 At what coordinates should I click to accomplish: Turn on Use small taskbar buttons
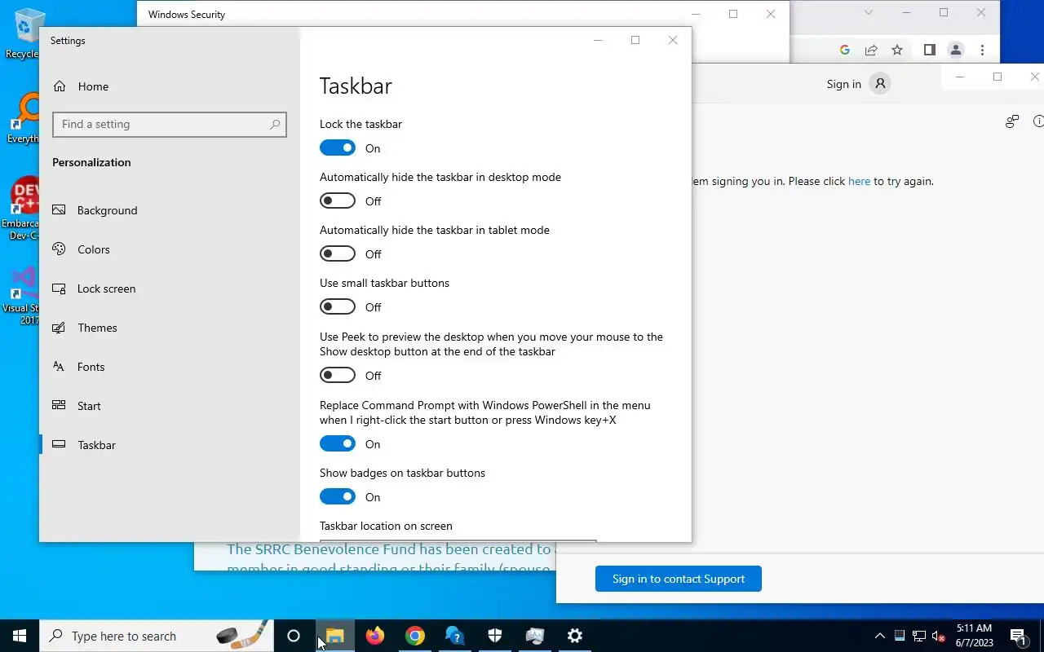(x=338, y=306)
